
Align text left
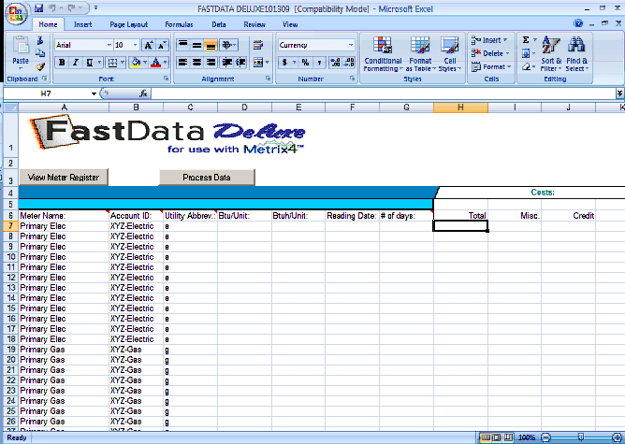(x=182, y=63)
